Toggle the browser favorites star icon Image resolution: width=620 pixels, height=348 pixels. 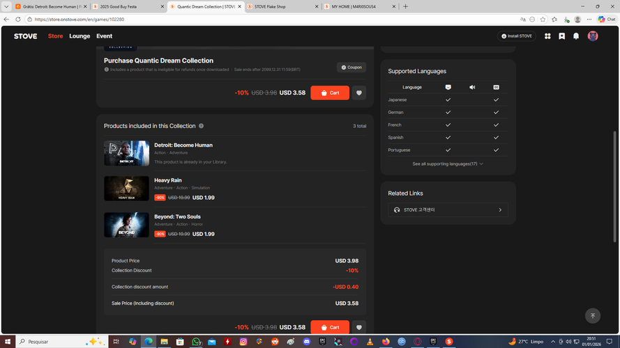543,19
